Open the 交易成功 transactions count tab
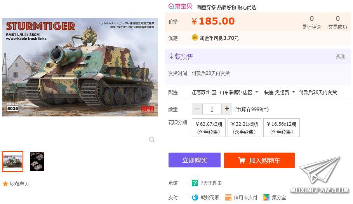353x204 pixels. point(338,22)
